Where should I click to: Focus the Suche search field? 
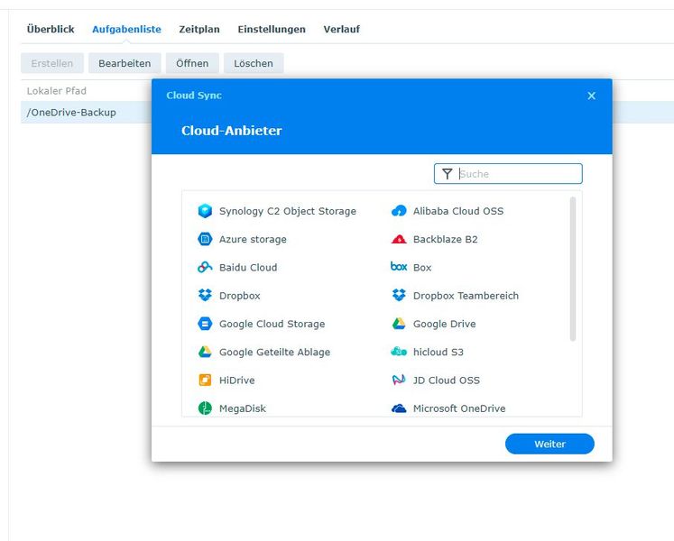[508, 174]
